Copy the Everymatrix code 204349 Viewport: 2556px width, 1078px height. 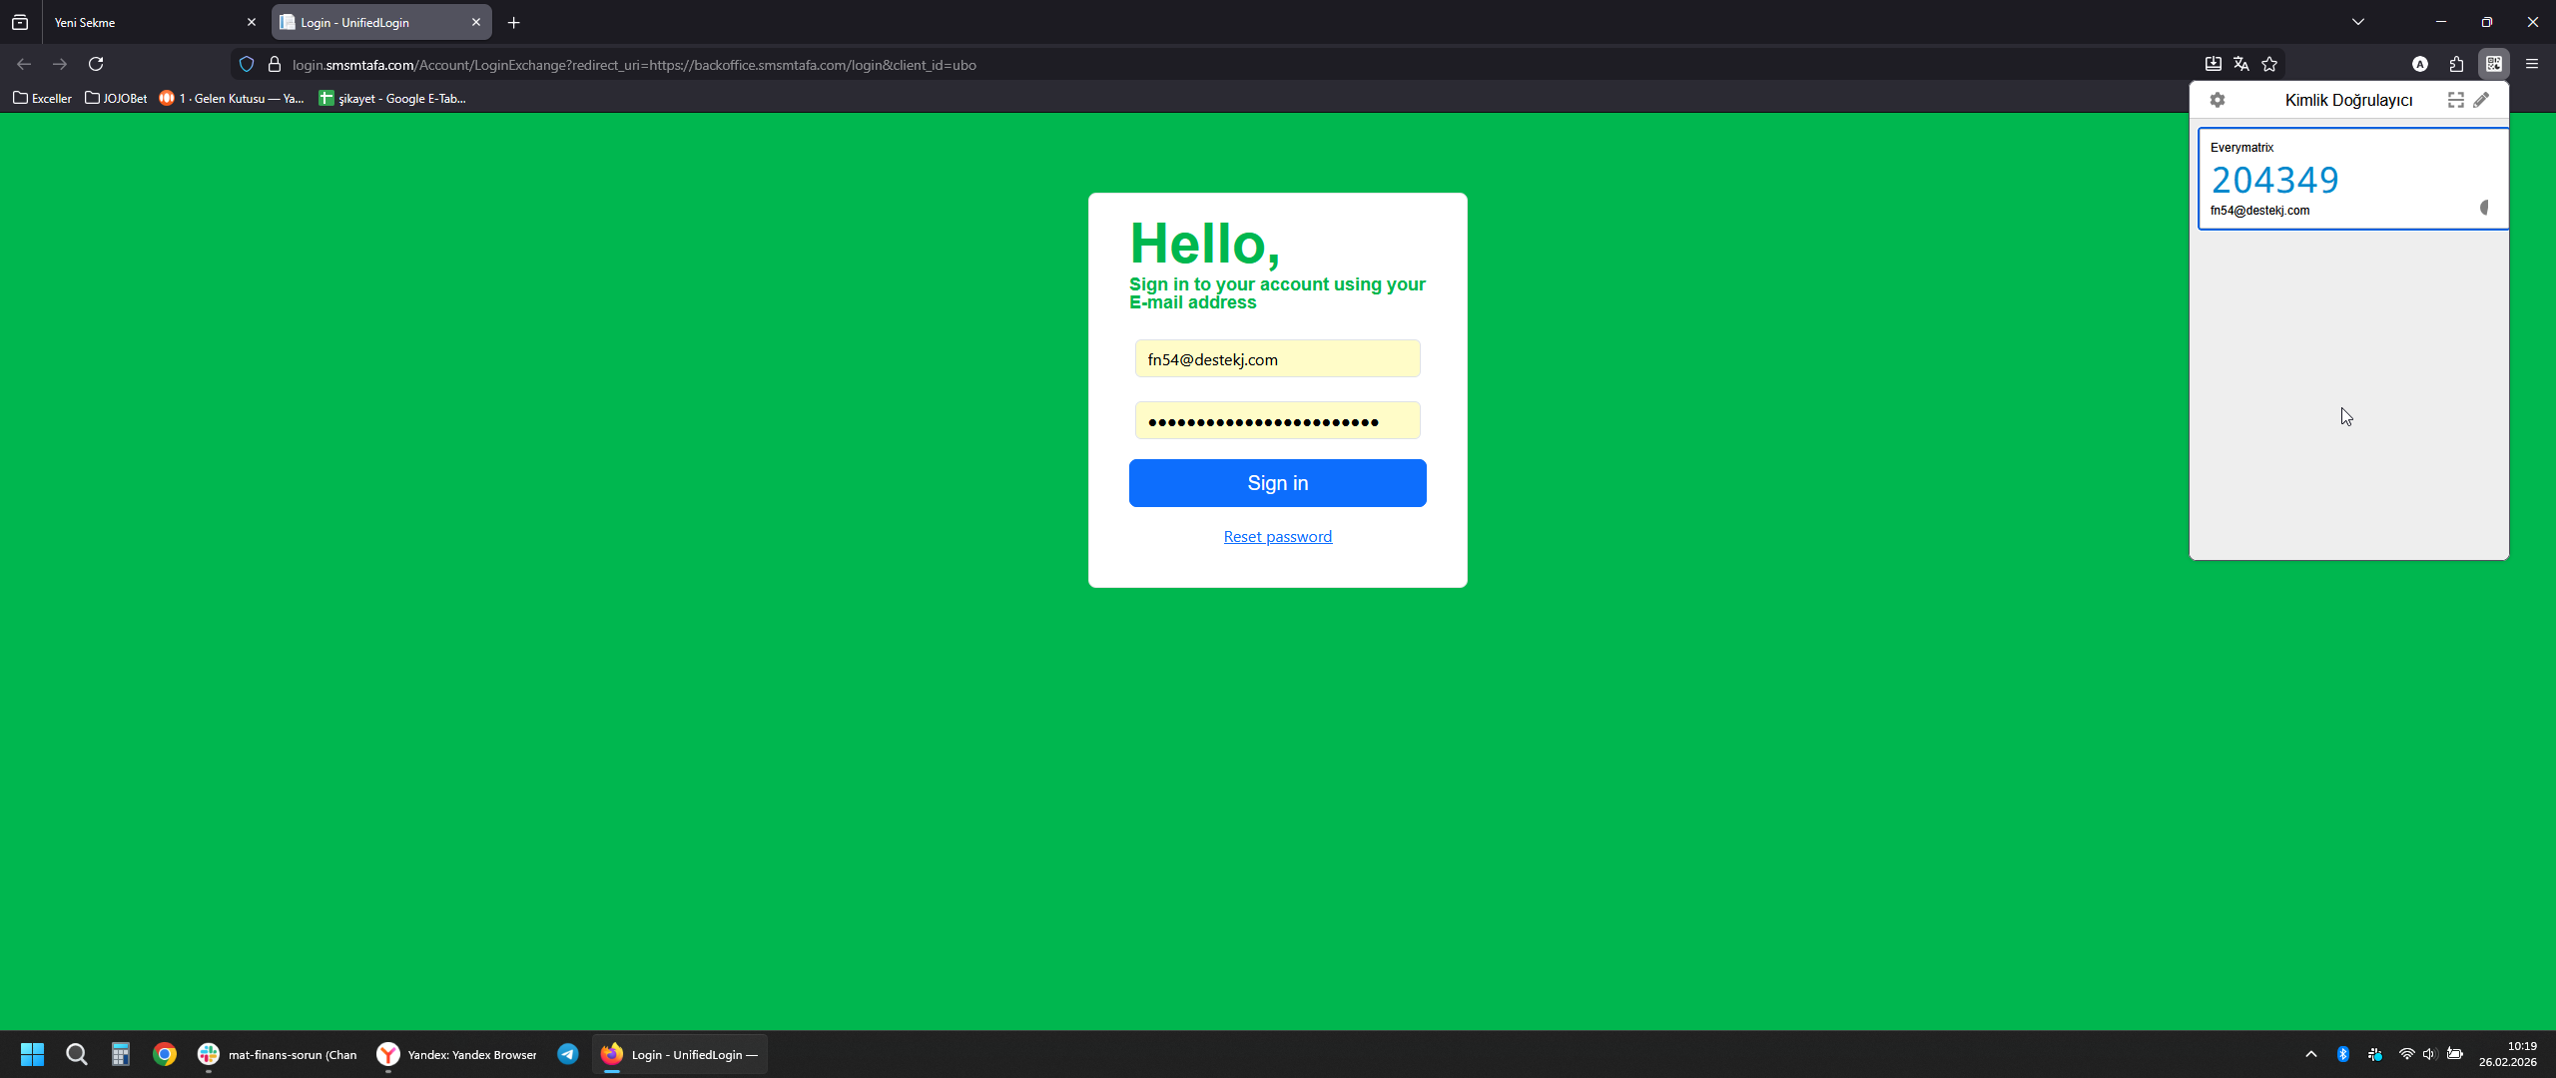click(2274, 181)
